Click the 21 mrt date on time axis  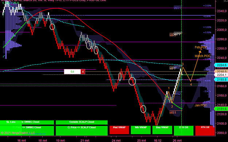85,141
